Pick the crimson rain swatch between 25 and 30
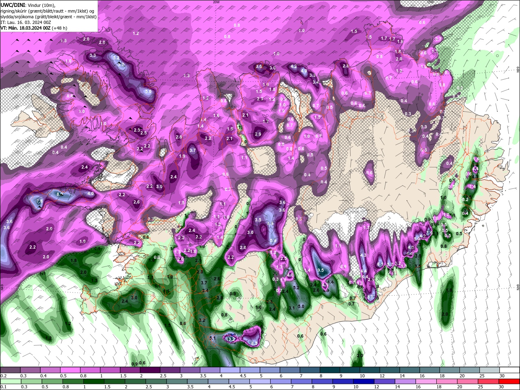This screenshot has height=390, width=520. pyautogui.click(x=488, y=381)
